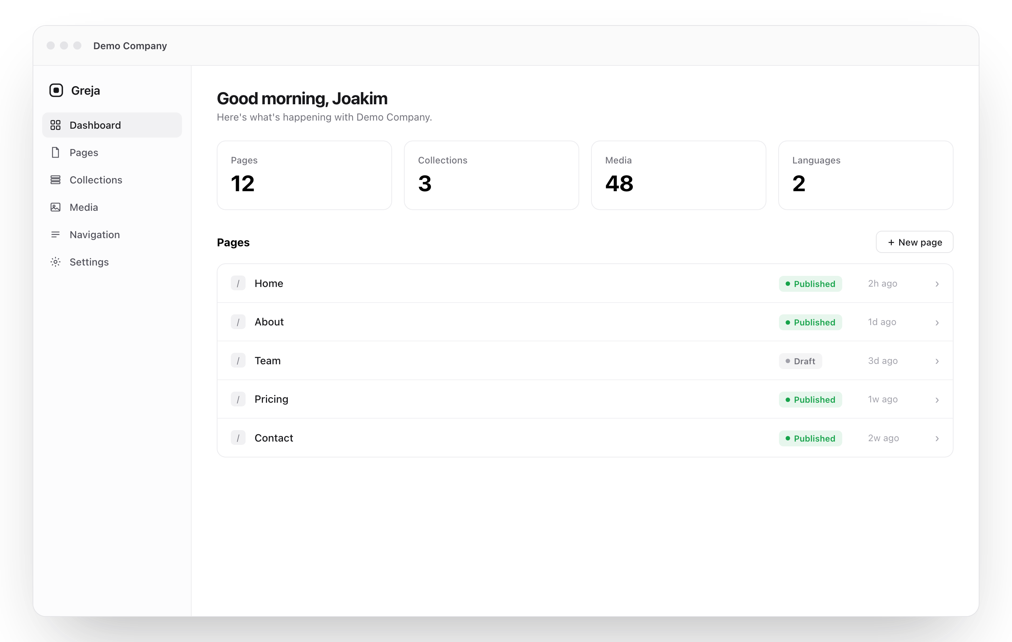
Task: Open Collections label in the sidebar
Action: 96,180
